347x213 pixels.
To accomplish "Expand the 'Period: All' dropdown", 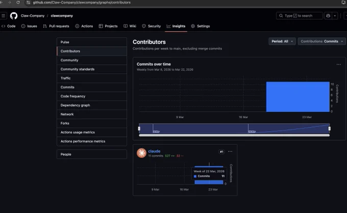I will click(282, 41).
